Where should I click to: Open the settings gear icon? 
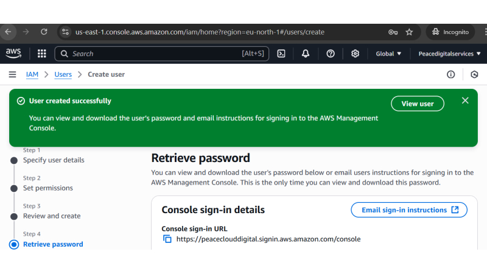click(355, 54)
